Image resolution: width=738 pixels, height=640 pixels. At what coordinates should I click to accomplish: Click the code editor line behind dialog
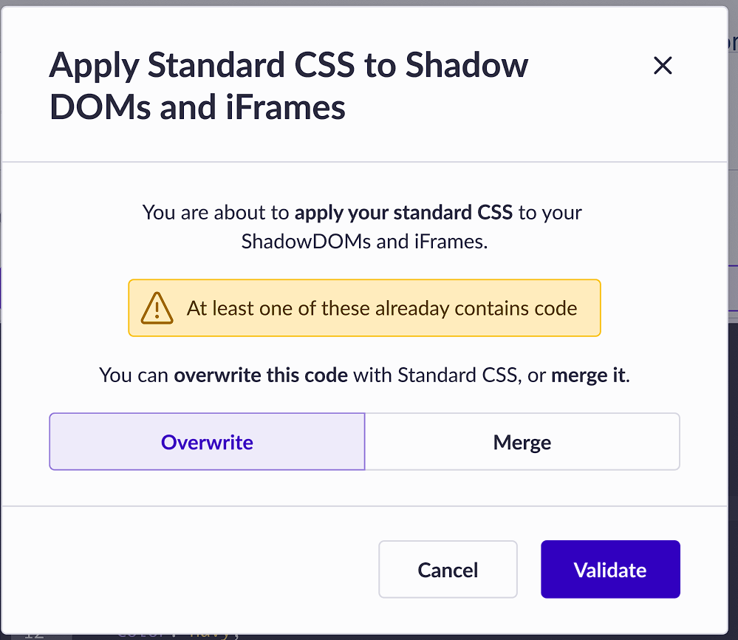coord(179,635)
